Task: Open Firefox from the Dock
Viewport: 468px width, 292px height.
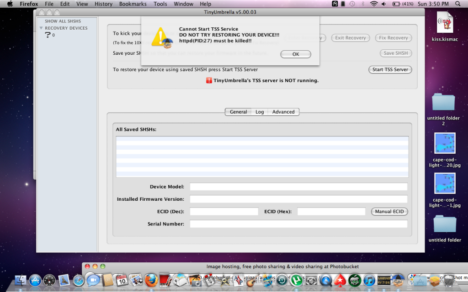Action: click(x=151, y=281)
